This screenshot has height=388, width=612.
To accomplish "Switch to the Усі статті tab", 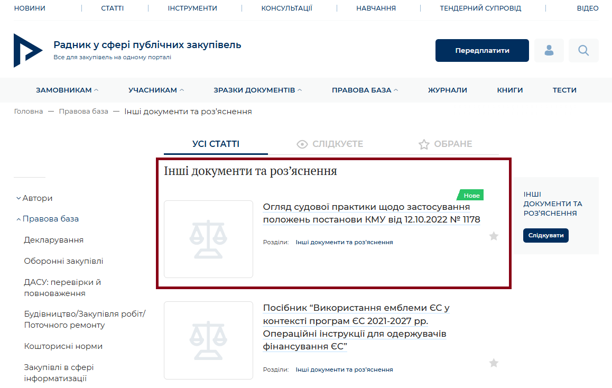I will (216, 144).
